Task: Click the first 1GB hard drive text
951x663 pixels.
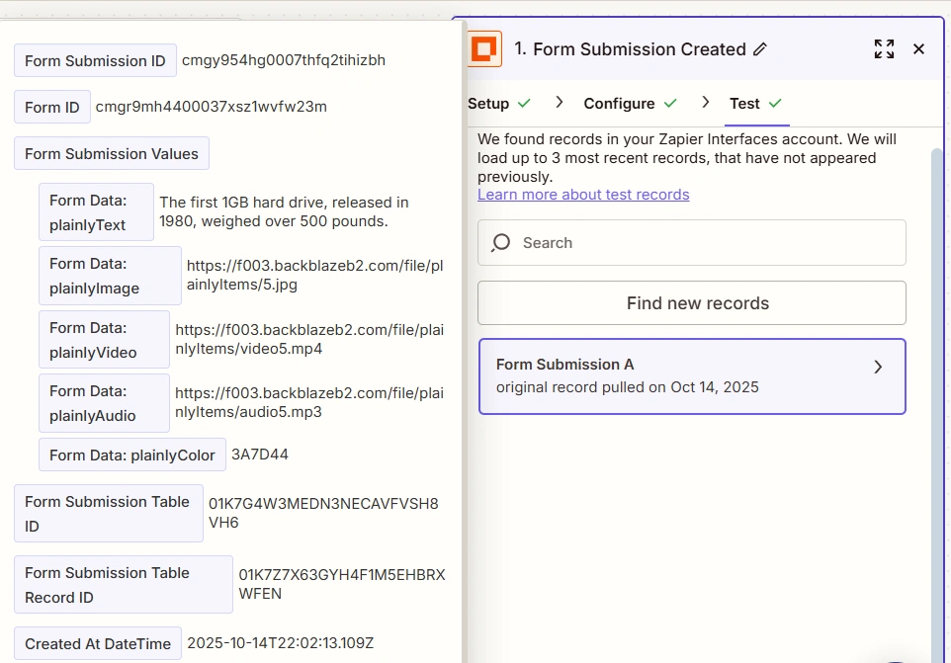Action: [284, 211]
